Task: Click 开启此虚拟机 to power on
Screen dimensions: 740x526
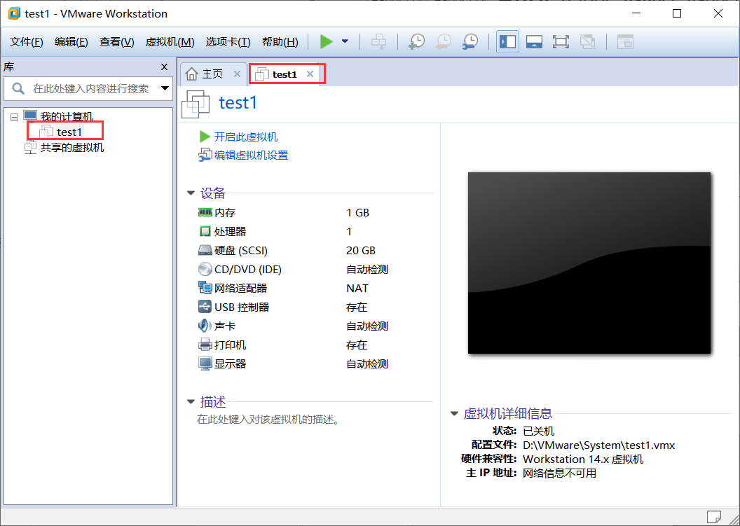Action: pos(246,137)
